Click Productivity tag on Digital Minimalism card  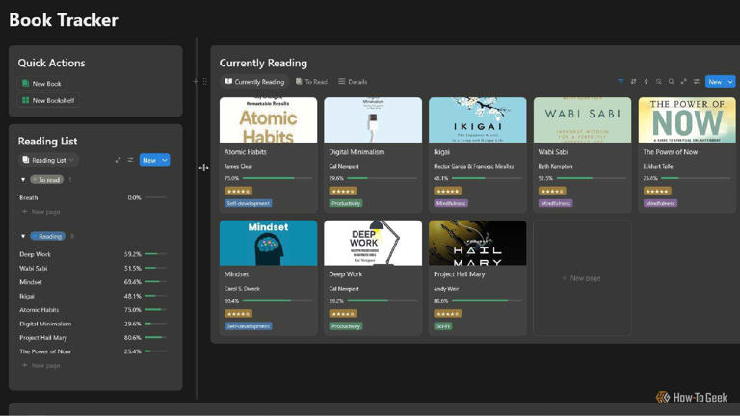pos(346,203)
